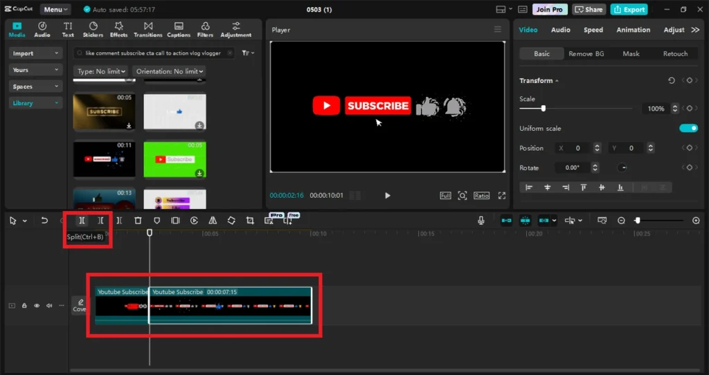Open the player hamburger menu
709x375 pixels.
point(497,29)
